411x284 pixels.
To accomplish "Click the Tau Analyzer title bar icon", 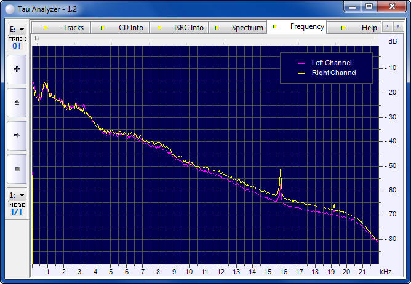I will (x=10, y=6).
